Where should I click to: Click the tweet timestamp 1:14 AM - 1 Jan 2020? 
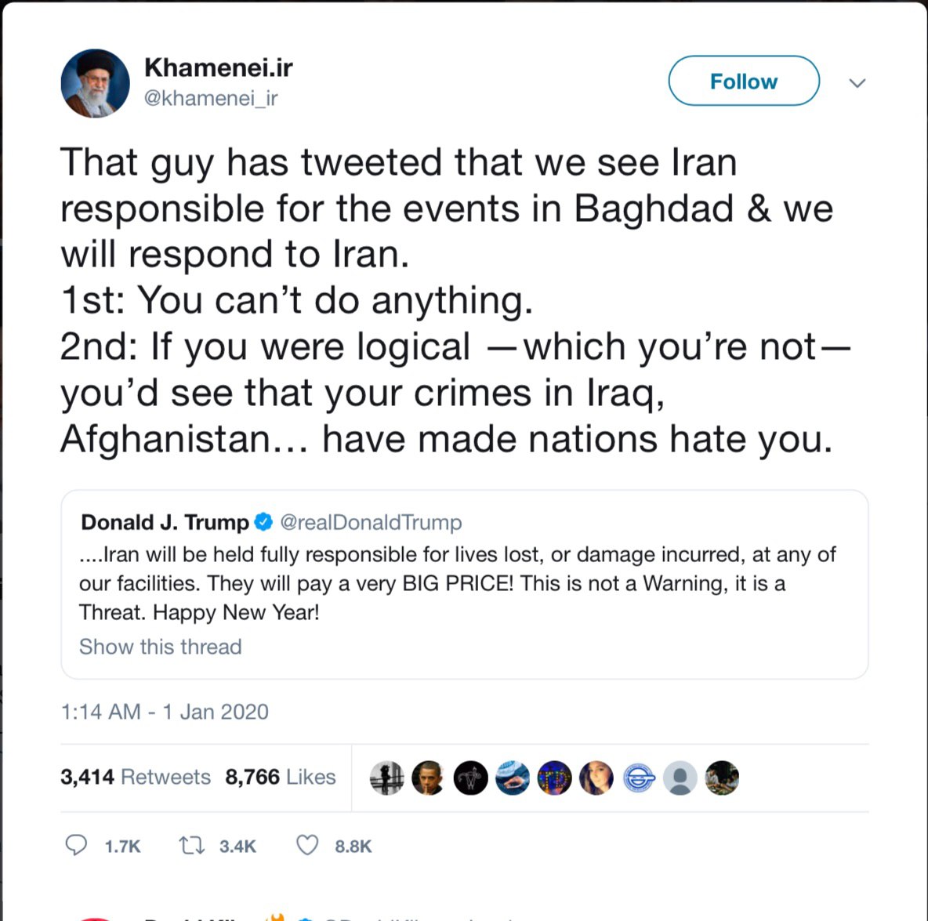click(165, 712)
